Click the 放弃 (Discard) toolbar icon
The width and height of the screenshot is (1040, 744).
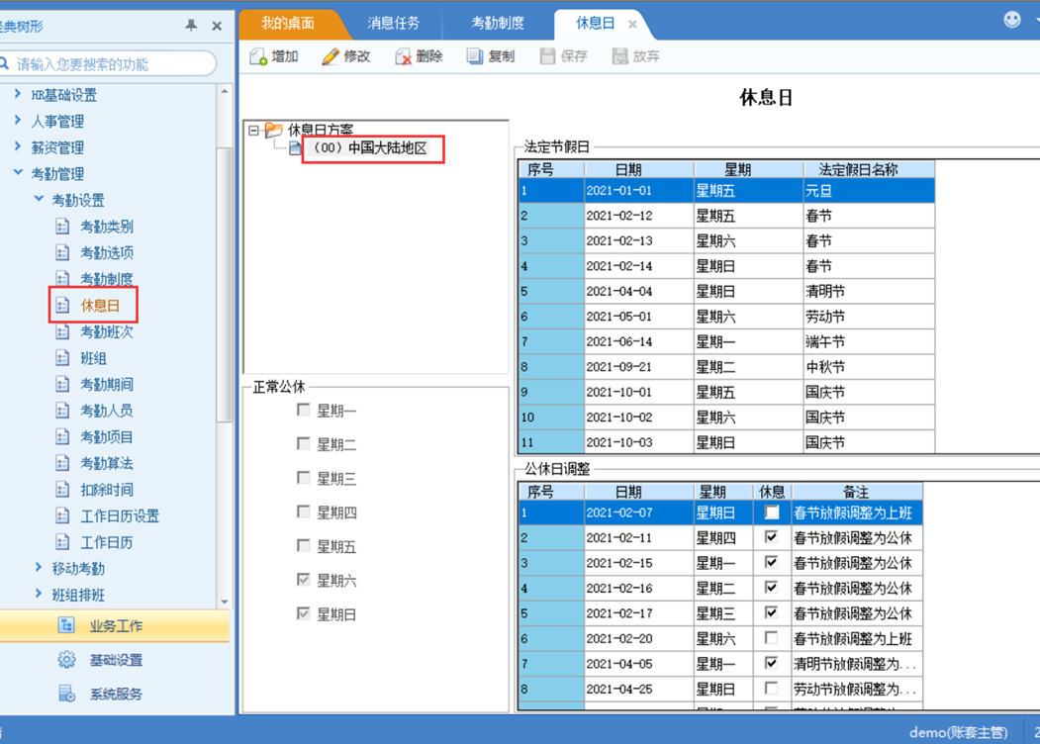[x=619, y=56]
